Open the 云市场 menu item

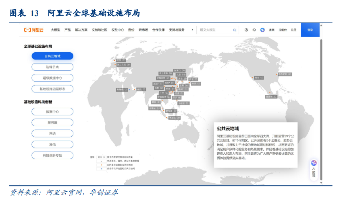144,30
